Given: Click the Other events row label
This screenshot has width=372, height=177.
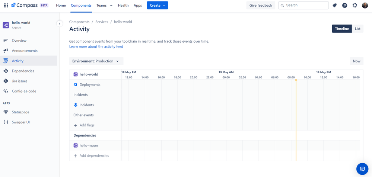Looking at the screenshot, I should coord(83,115).
